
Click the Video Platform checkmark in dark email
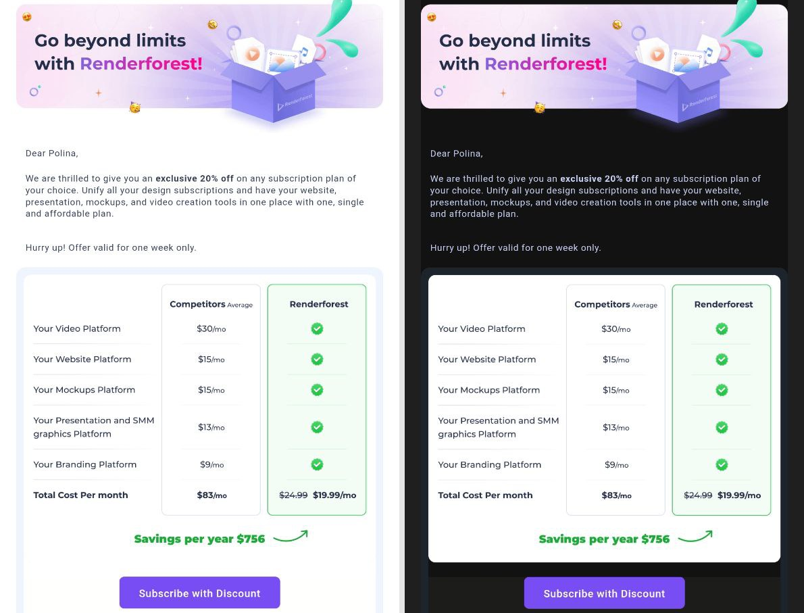pos(722,329)
